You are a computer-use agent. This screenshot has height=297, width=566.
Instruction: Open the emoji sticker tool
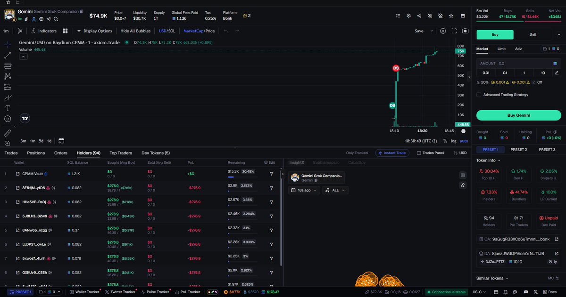pos(8,119)
